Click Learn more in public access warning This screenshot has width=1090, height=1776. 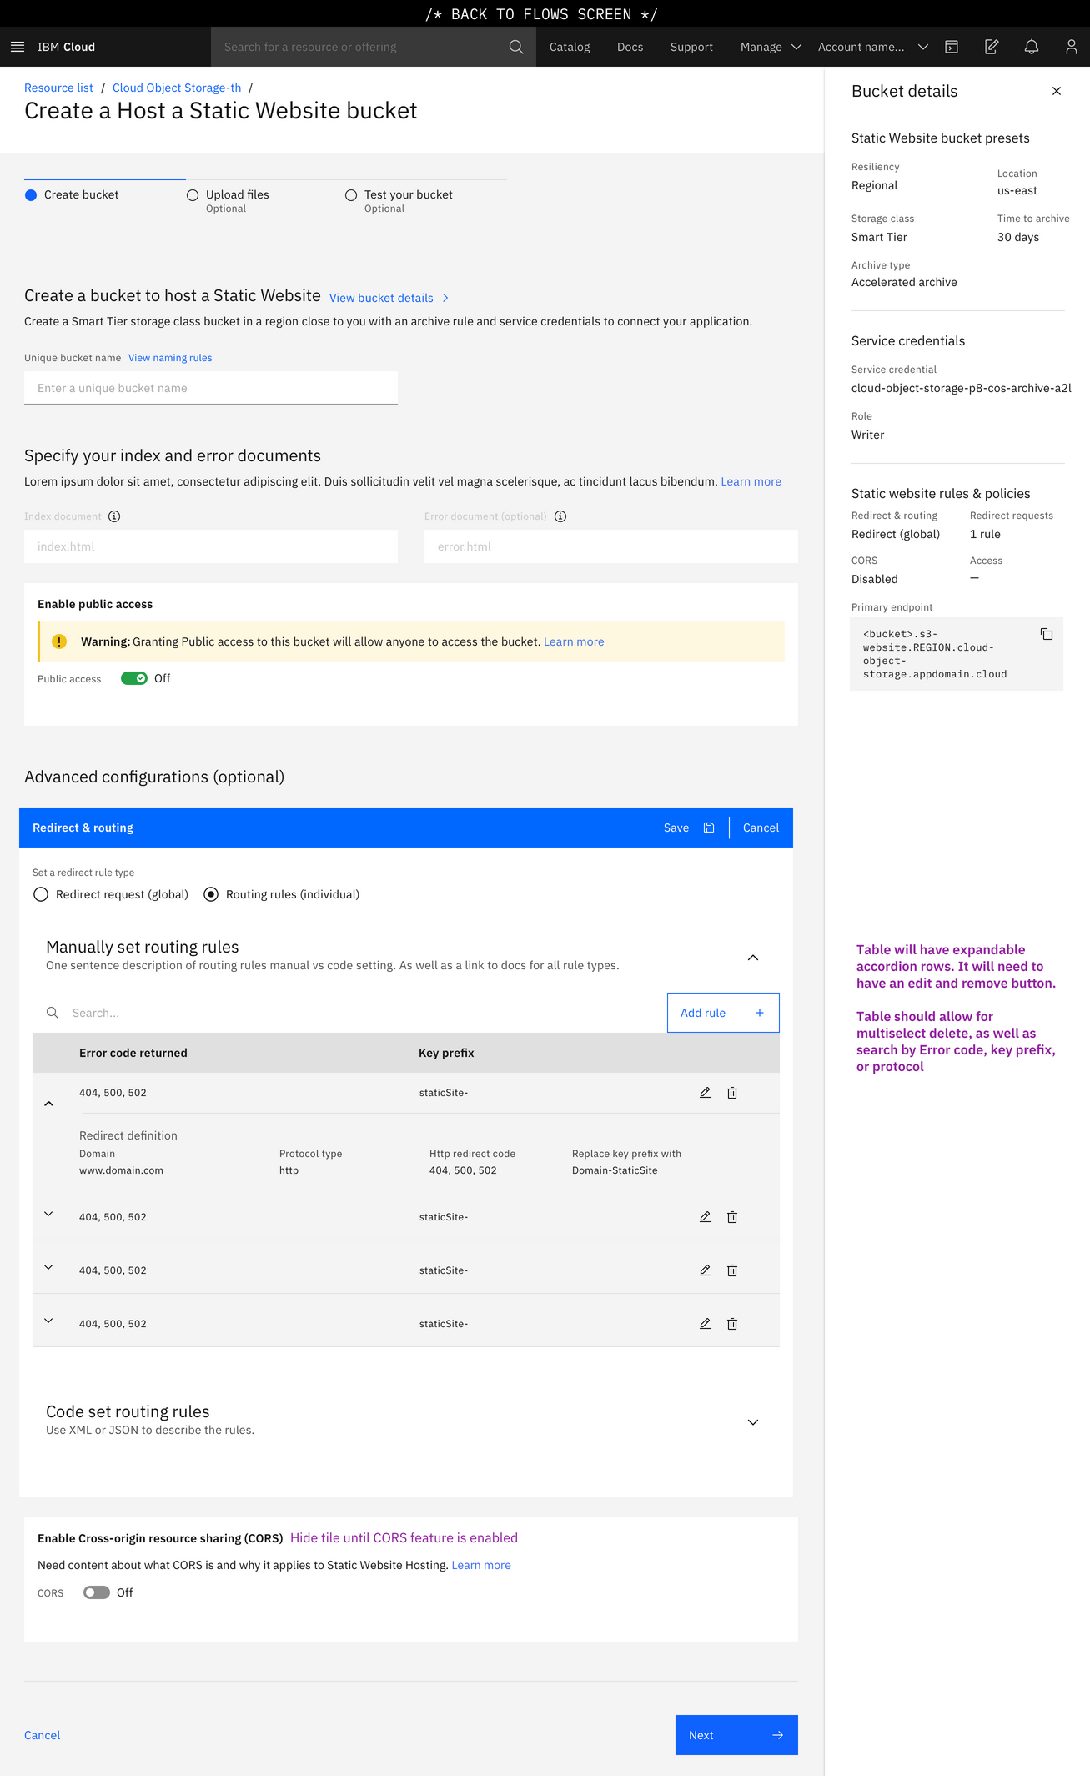click(x=574, y=641)
